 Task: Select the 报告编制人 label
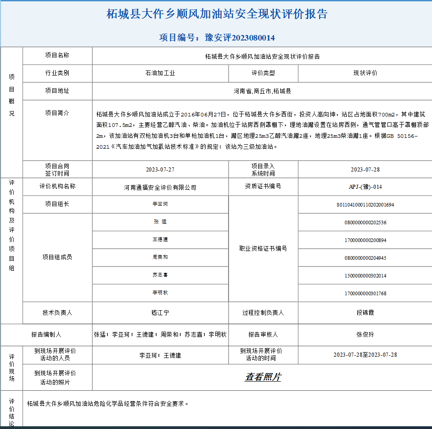46,334
